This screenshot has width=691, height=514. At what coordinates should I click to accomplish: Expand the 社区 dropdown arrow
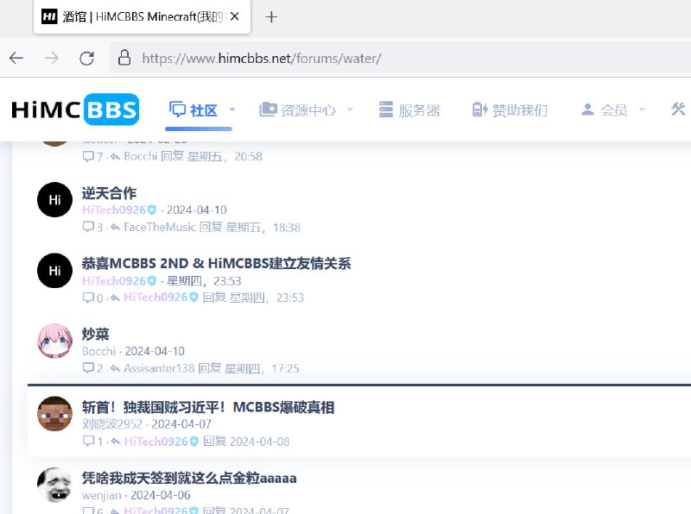(232, 110)
